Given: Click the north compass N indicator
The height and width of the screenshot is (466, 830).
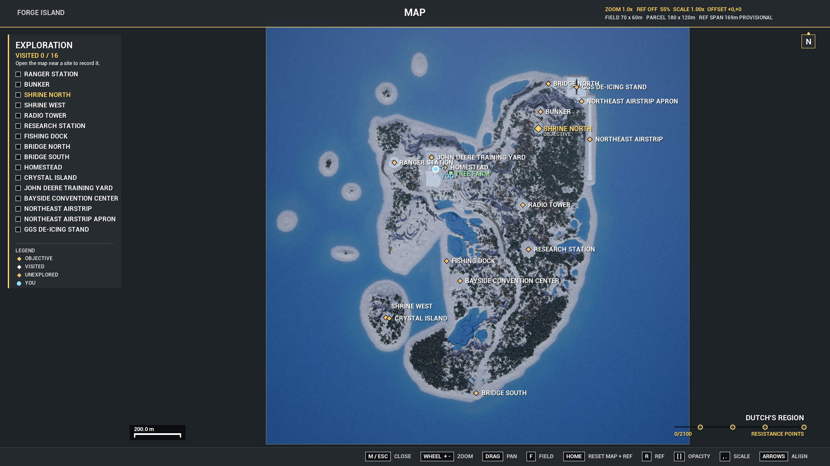Looking at the screenshot, I should 808,41.
